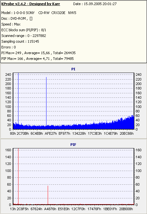Click the PIF chart title

pos(73,145)
